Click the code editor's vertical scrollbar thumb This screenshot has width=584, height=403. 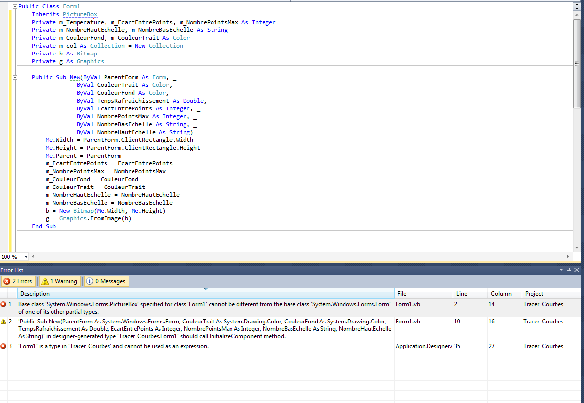point(577,63)
